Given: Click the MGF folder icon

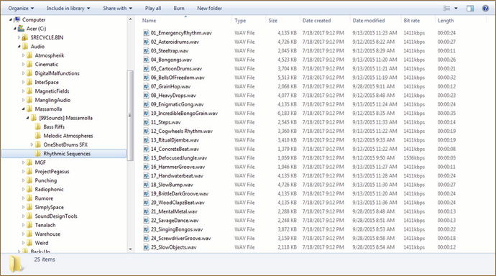Looking at the screenshot, I should [29, 162].
